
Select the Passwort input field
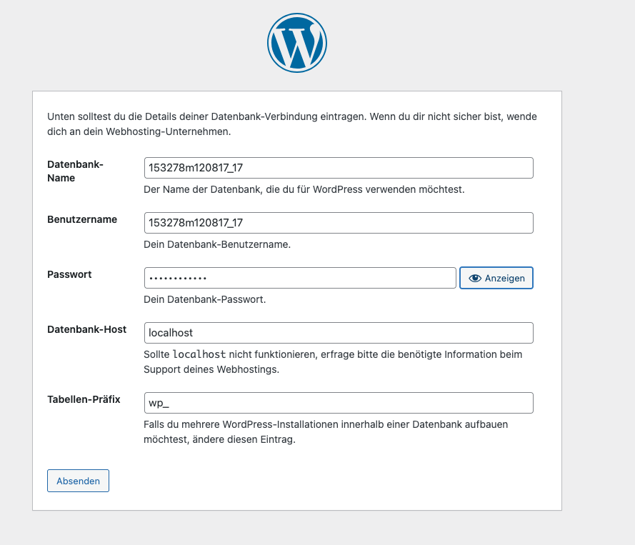click(x=300, y=278)
